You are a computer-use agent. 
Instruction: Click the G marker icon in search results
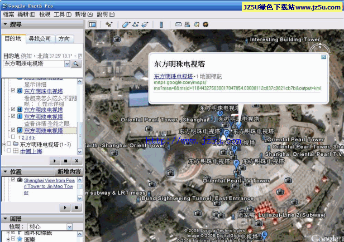20,91
